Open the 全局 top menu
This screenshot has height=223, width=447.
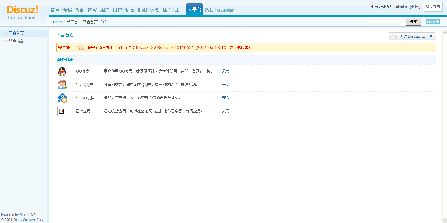pyautogui.click(x=68, y=10)
